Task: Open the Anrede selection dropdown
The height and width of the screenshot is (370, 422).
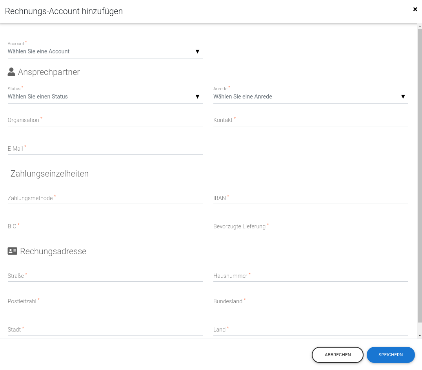Action: [x=310, y=97]
